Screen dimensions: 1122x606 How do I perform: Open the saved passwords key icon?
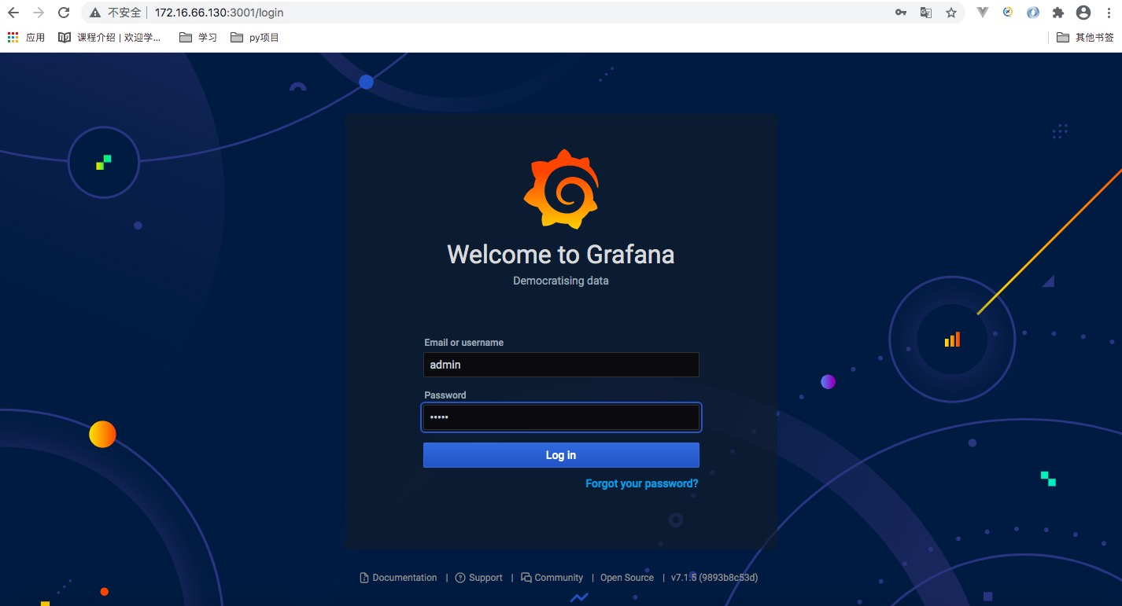(901, 13)
